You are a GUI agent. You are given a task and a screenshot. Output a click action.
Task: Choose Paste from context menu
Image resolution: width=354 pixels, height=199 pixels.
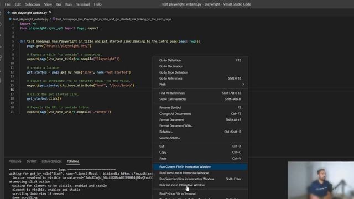coord(200,159)
